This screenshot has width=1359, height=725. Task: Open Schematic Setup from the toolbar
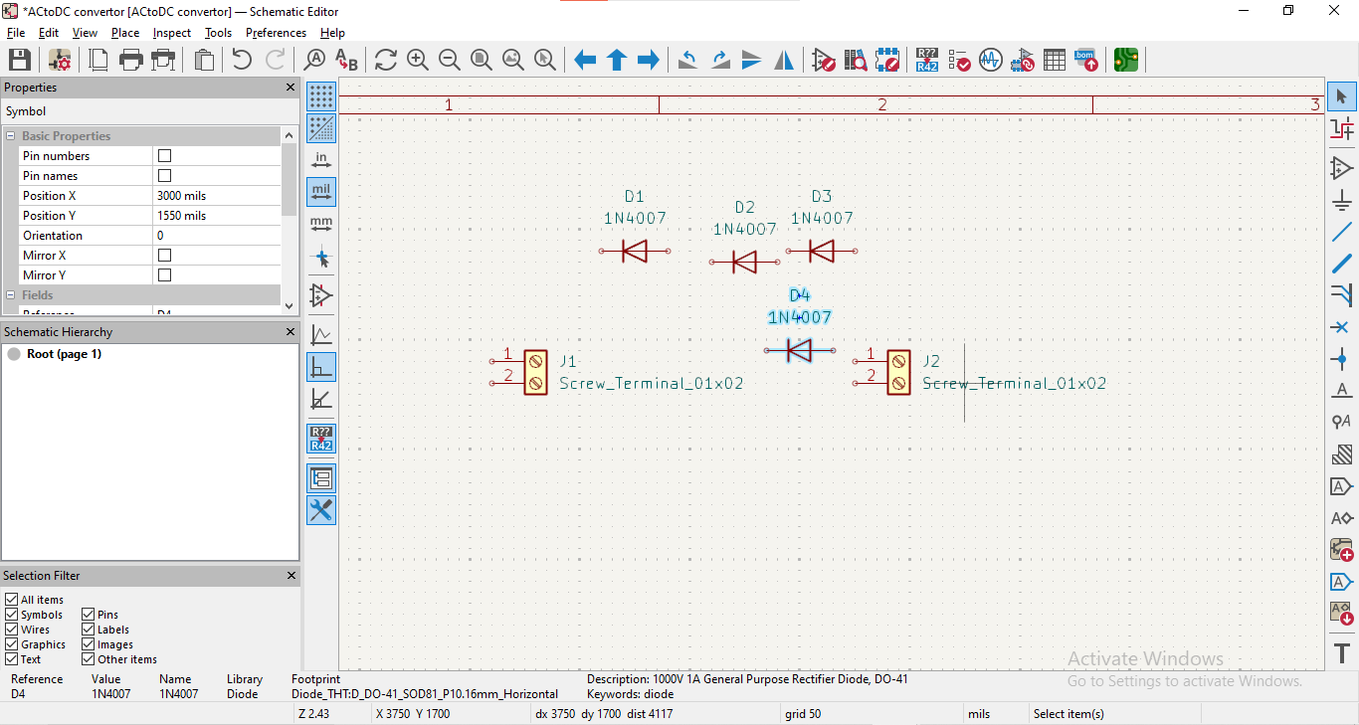tap(60, 60)
